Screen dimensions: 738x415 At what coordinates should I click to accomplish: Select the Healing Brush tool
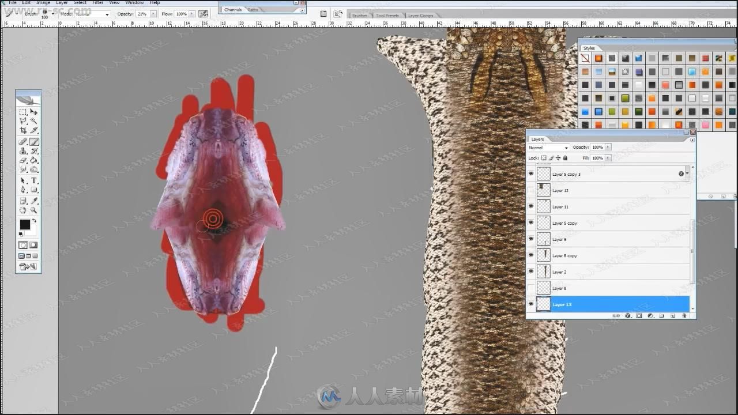(x=23, y=141)
